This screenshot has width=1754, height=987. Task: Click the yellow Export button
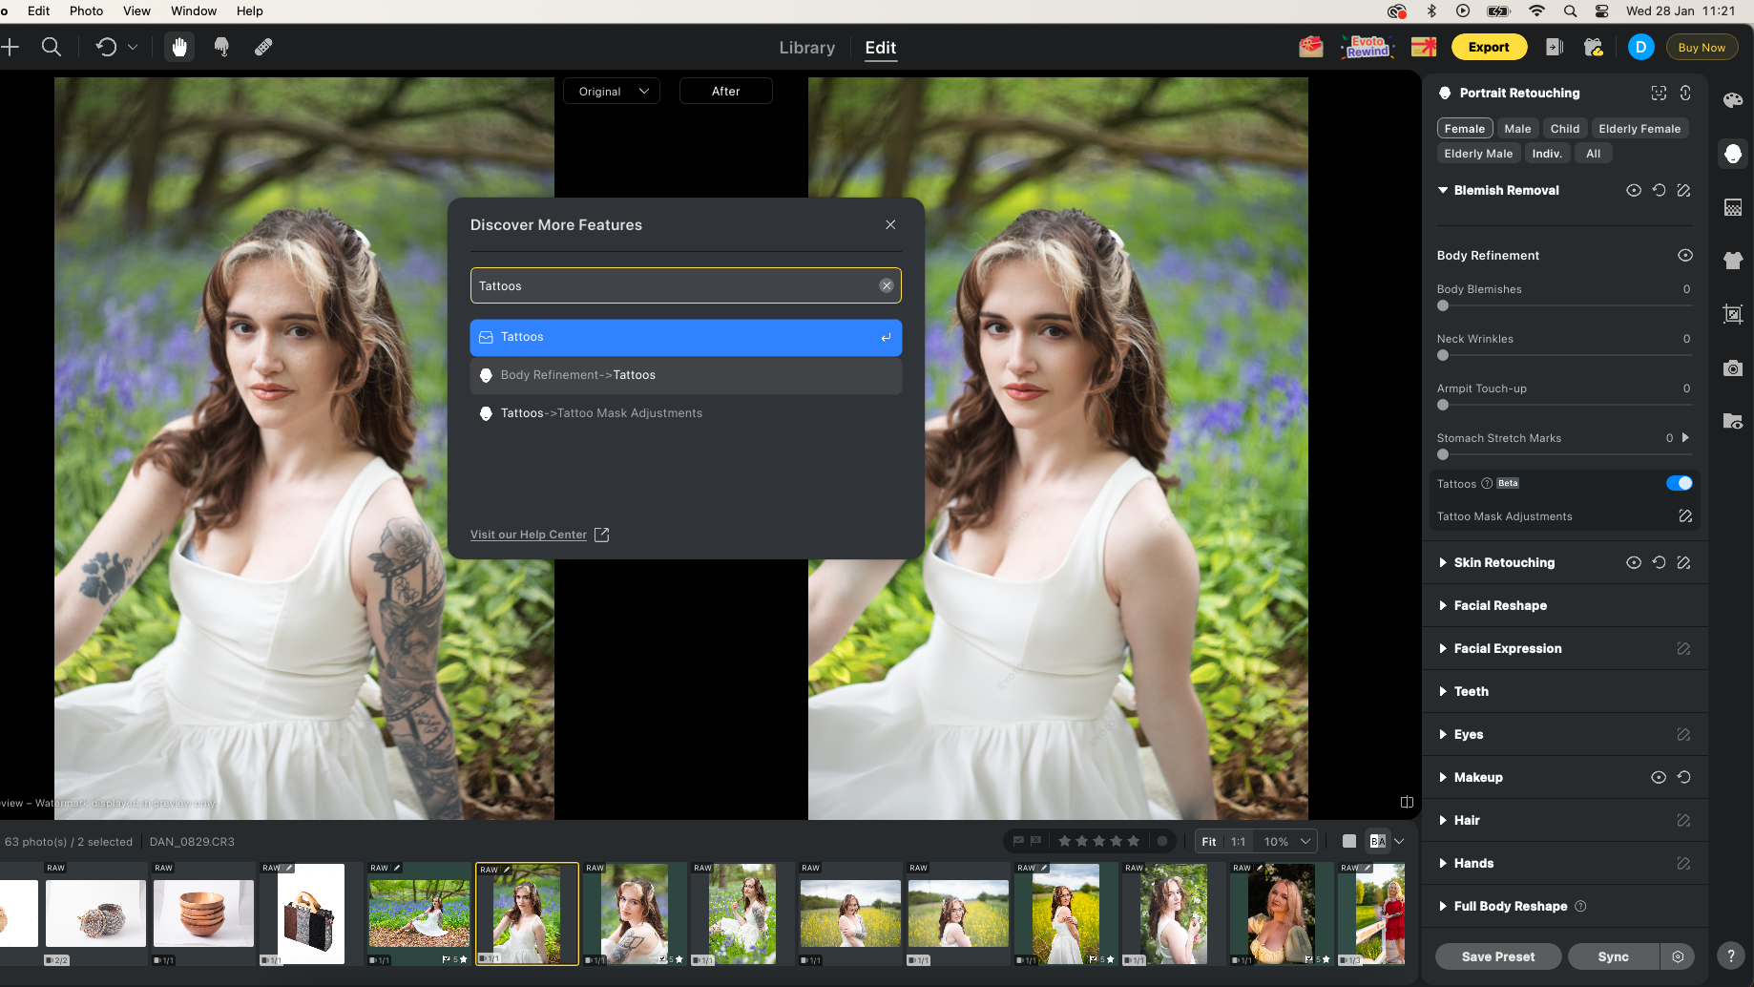1489,46
